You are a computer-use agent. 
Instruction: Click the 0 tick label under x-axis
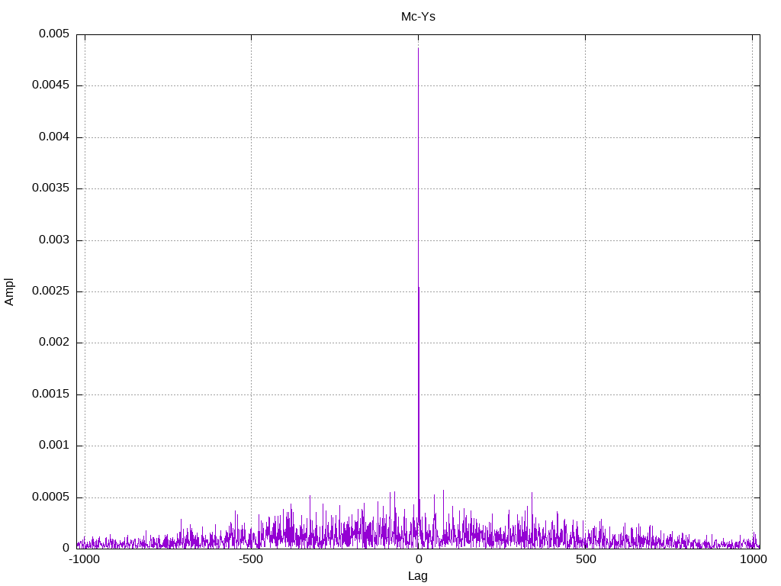(x=418, y=560)
